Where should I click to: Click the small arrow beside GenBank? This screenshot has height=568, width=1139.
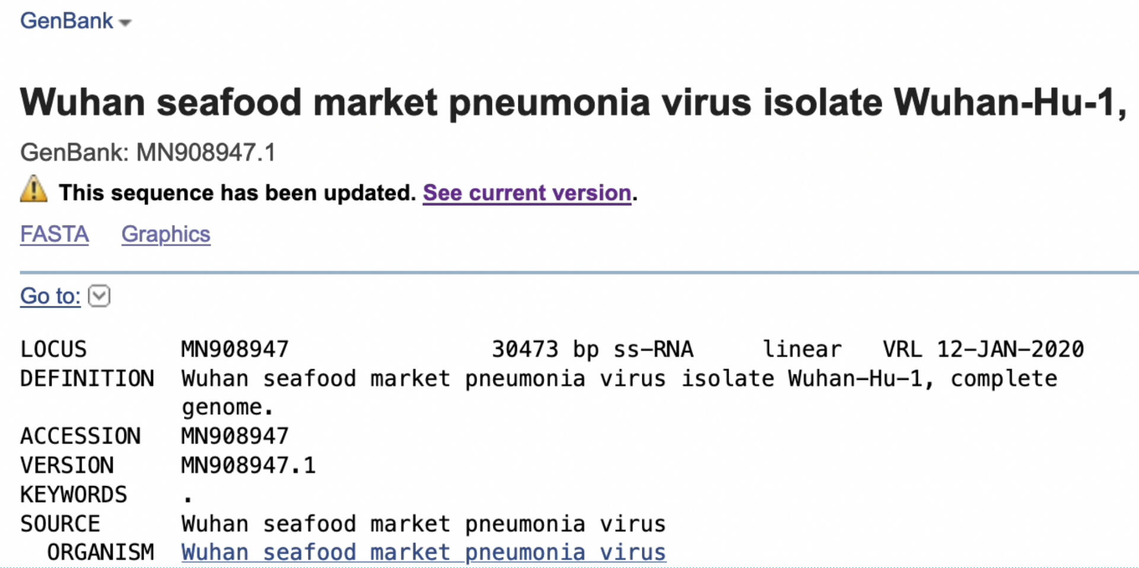pos(125,23)
